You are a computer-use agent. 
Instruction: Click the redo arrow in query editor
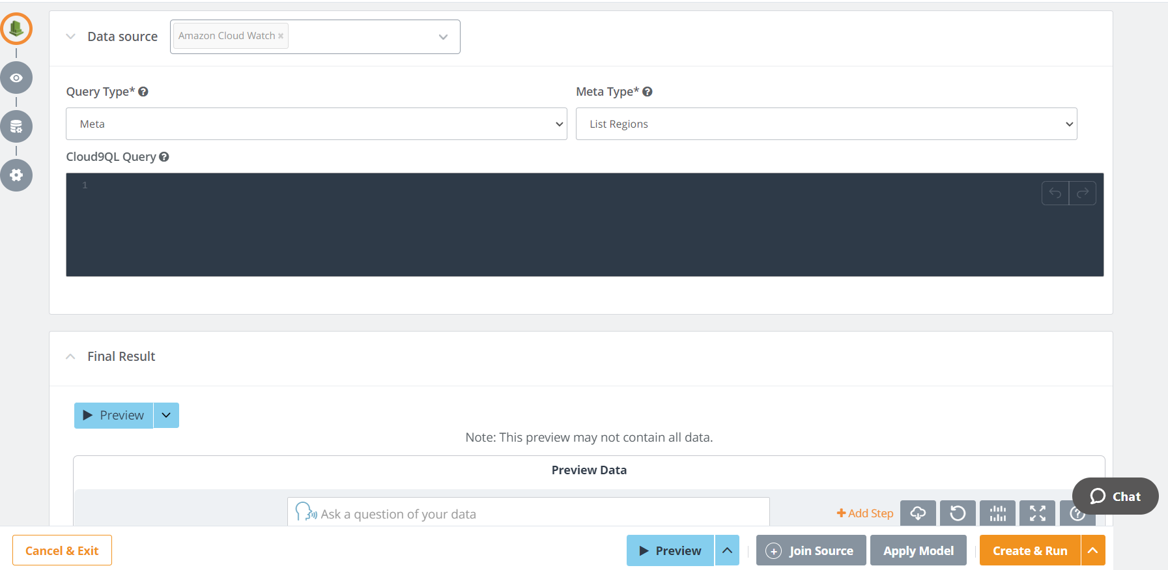tap(1083, 193)
